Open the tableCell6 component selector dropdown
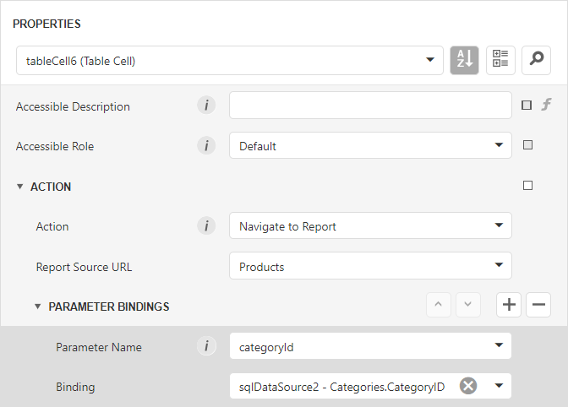 coord(430,60)
